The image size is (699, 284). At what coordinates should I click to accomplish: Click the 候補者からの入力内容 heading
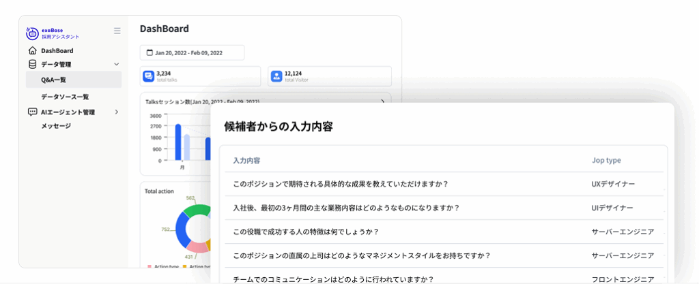279,127
